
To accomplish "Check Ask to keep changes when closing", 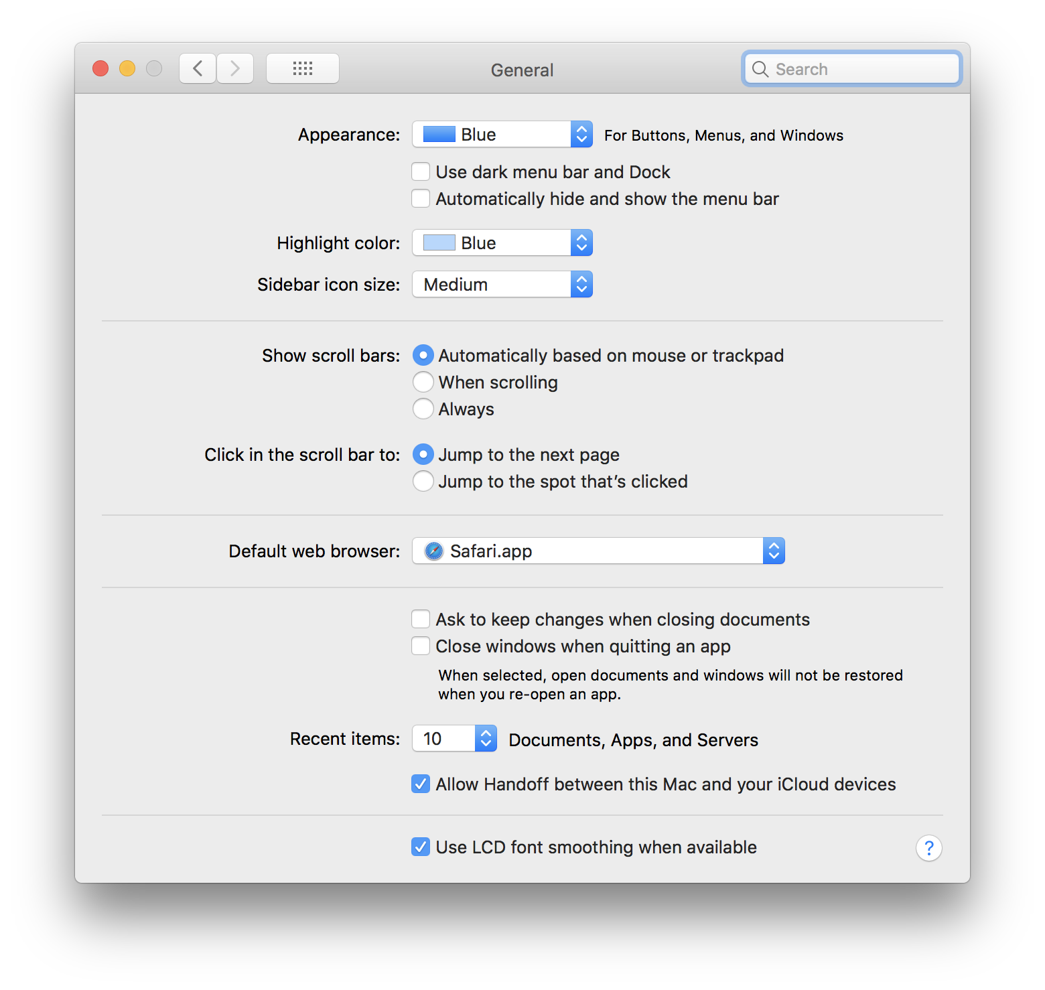I will click(x=421, y=619).
